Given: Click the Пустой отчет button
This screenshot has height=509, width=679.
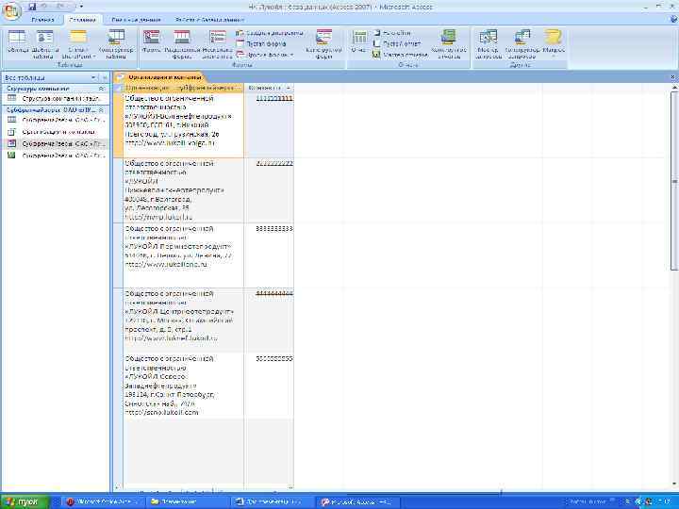Looking at the screenshot, I should pos(396,43).
